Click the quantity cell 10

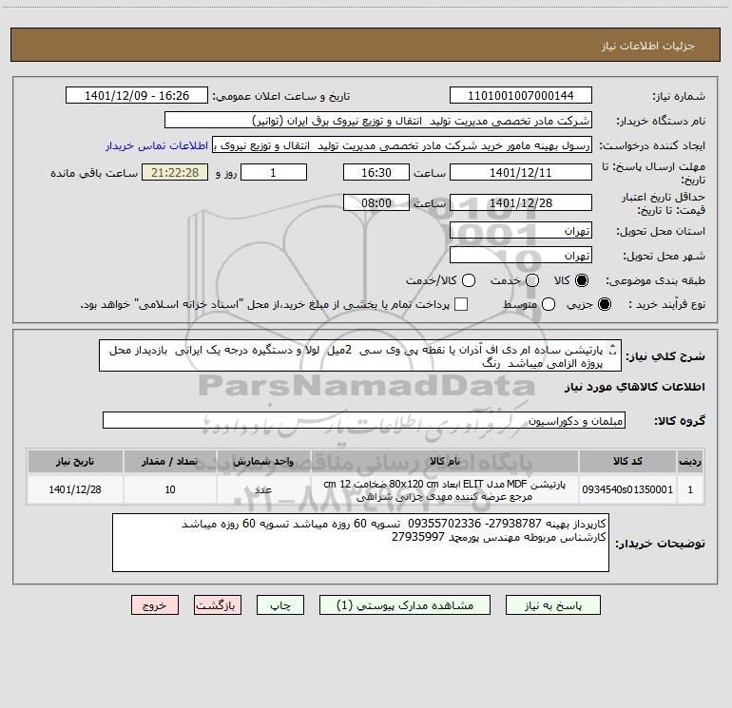[170, 489]
